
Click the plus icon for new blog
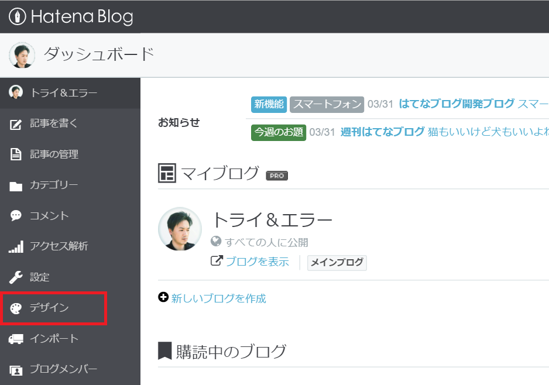pyautogui.click(x=163, y=297)
